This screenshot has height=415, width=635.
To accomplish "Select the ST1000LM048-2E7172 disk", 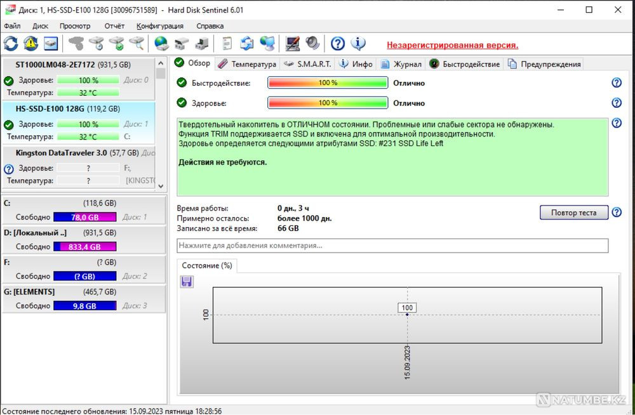I will [79, 79].
